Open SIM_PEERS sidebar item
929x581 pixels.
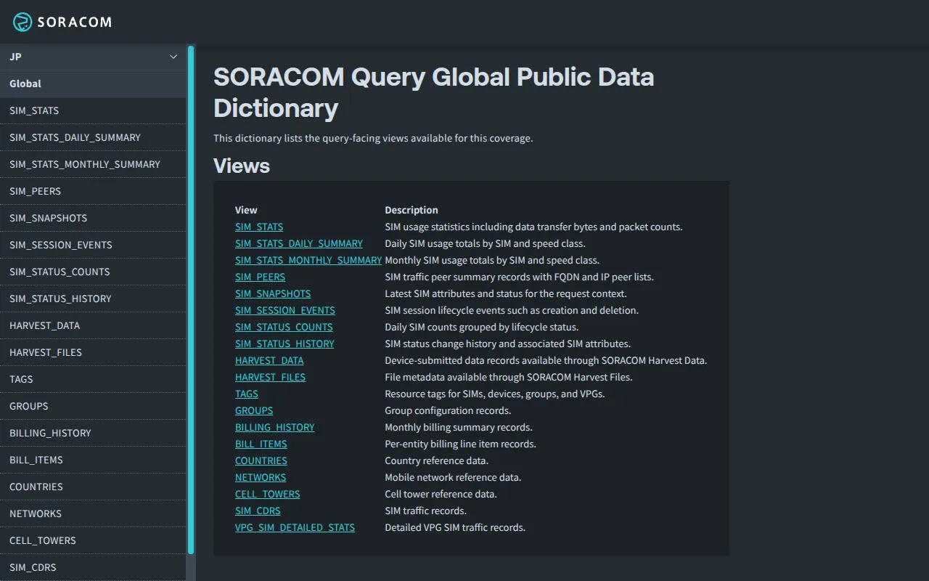(93, 191)
